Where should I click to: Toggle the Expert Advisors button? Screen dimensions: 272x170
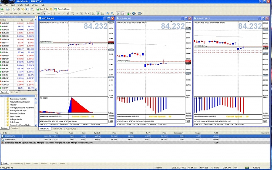tap(62, 9)
